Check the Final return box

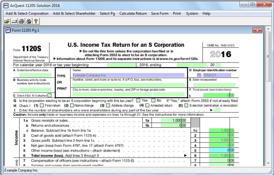tap(42, 106)
